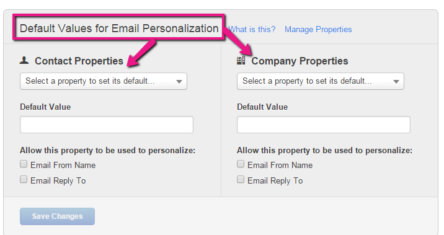Viewport: 444px width, 235px height.
Task: Open the What is this? link
Action: 252,29
